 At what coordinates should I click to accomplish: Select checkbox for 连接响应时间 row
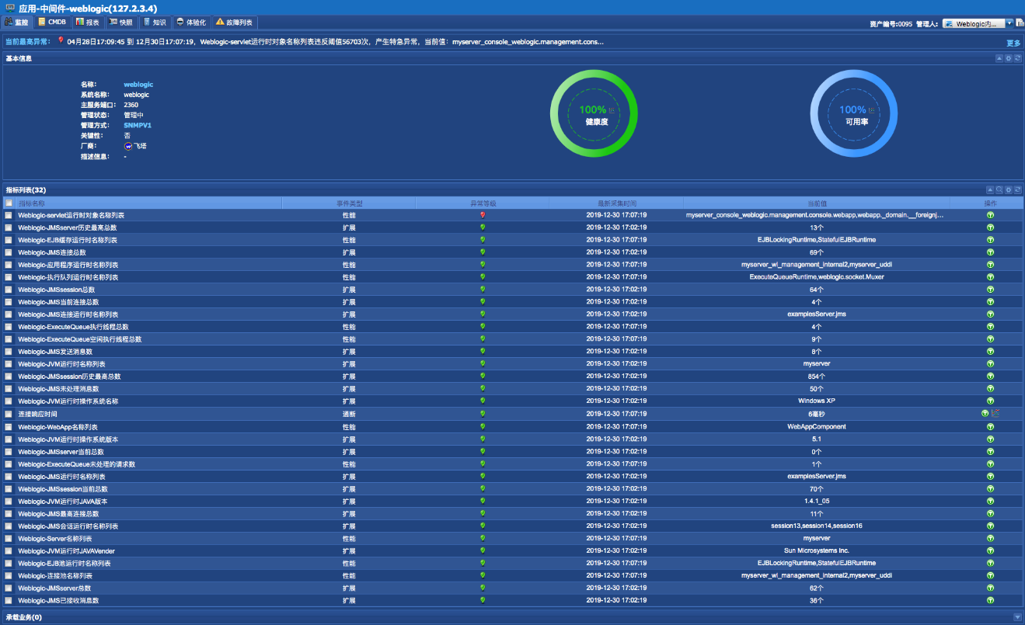click(9, 414)
